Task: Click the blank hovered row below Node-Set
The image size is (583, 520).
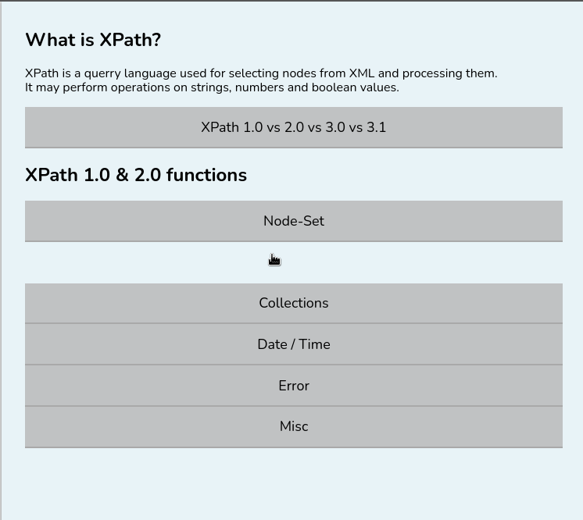Action: (x=293, y=262)
